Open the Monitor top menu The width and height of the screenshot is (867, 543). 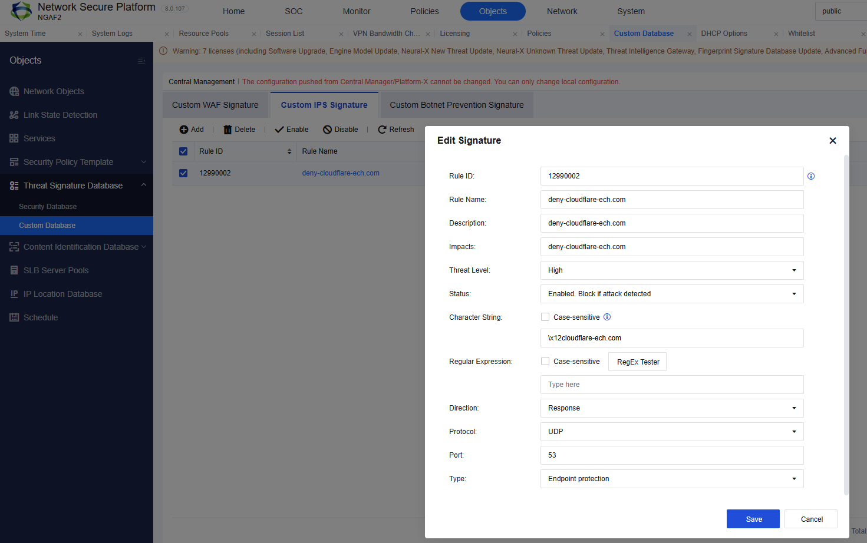[357, 11]
